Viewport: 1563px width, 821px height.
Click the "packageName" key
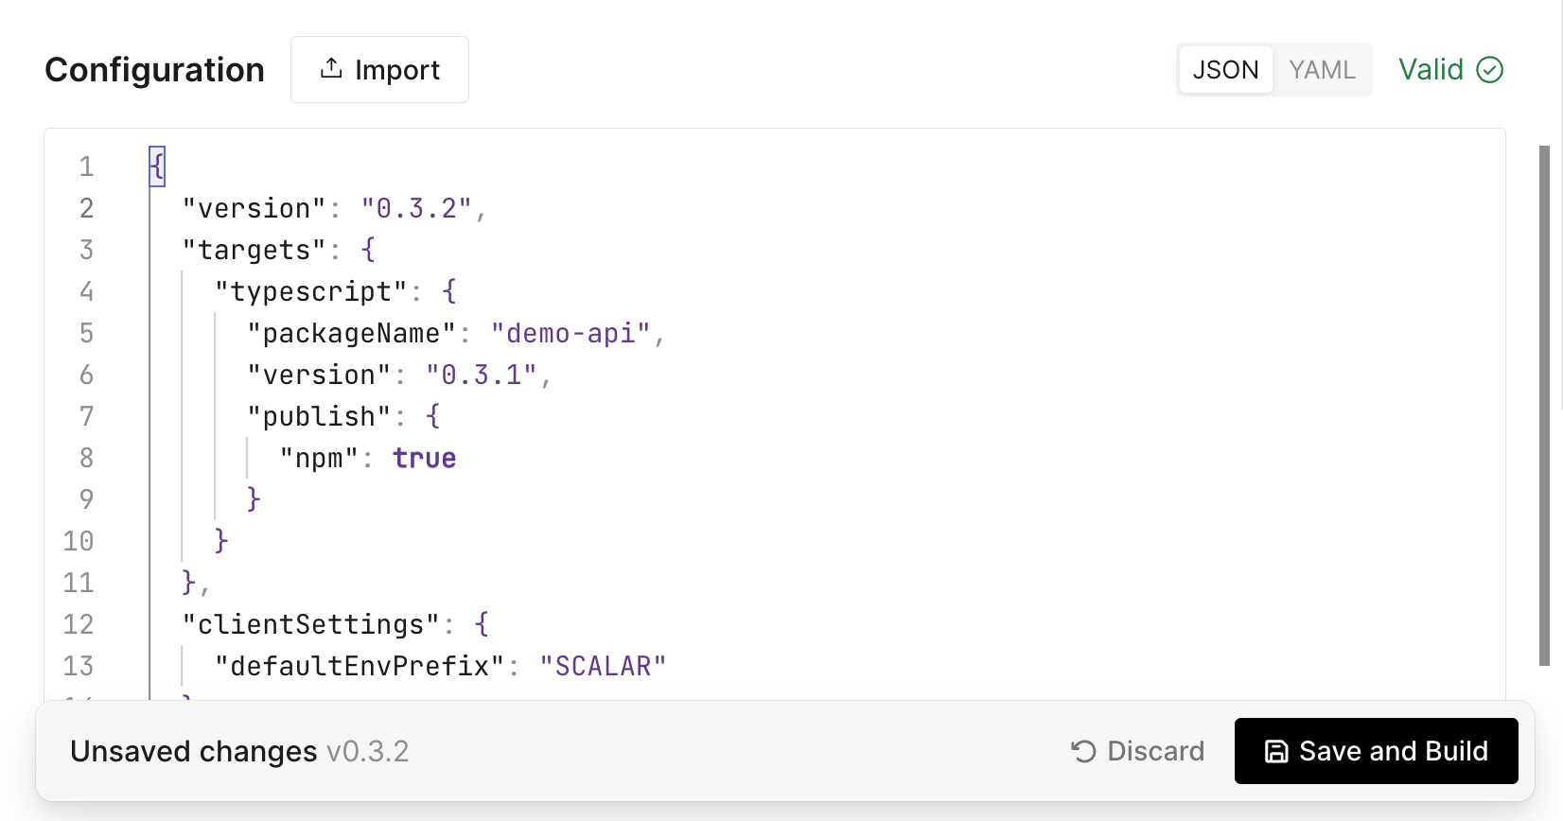[x=351, y=333]
